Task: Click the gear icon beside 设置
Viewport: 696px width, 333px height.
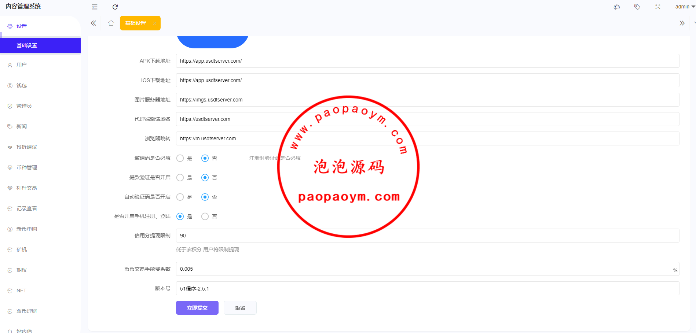Action: click(x=10, y=26)
